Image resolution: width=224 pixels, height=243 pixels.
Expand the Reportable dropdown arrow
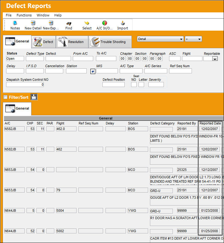tap(215, 59)
